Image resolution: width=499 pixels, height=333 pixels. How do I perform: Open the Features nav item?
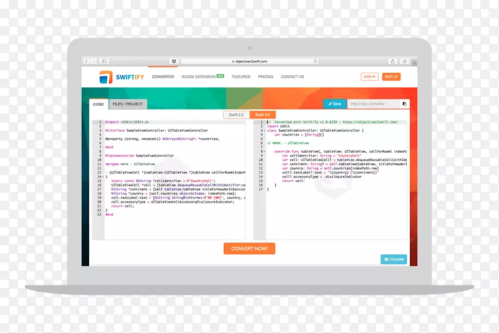click(241, 77)
